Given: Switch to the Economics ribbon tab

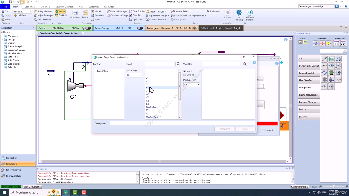Looking at the screenshot, I should (x=30, y=7).
